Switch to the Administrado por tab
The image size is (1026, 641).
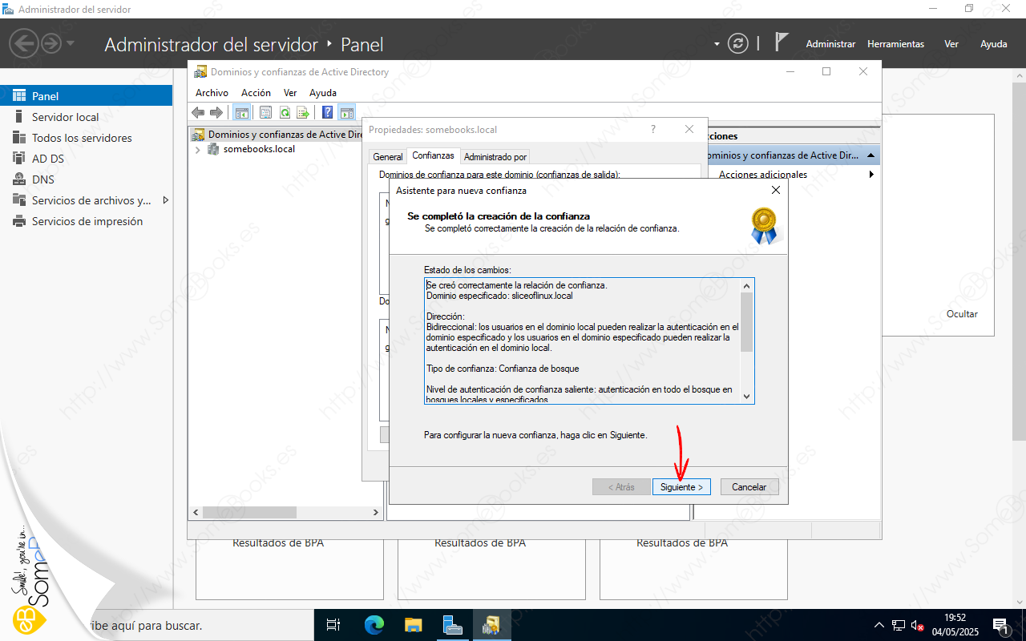(495, 157)
